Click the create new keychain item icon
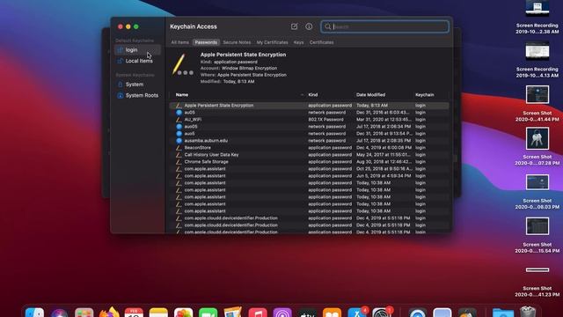563x317 pixels. pyautogui.click(x=294, y=26)
